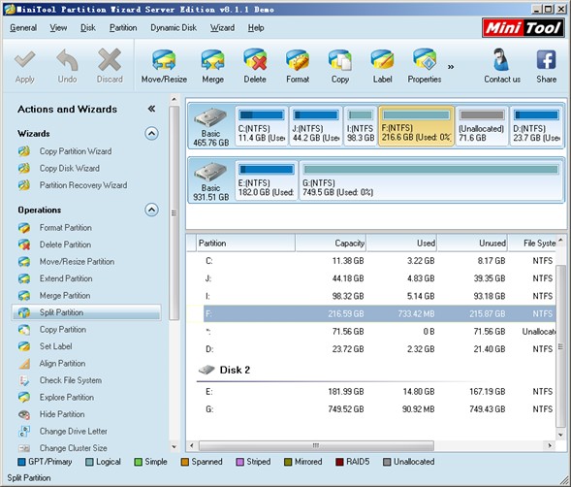571x487 pixels.
Task: Click Delete Partition operation
Action: click(66, 244)
